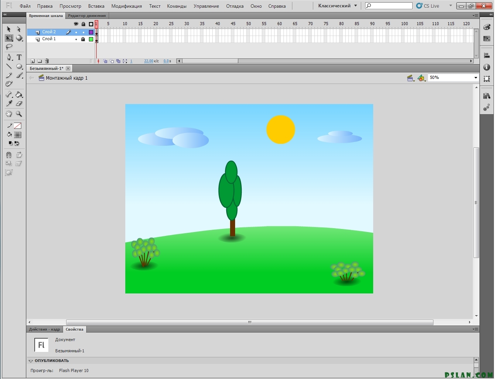
Task: Select the Free Transform tool
Action: coord(9,38)
